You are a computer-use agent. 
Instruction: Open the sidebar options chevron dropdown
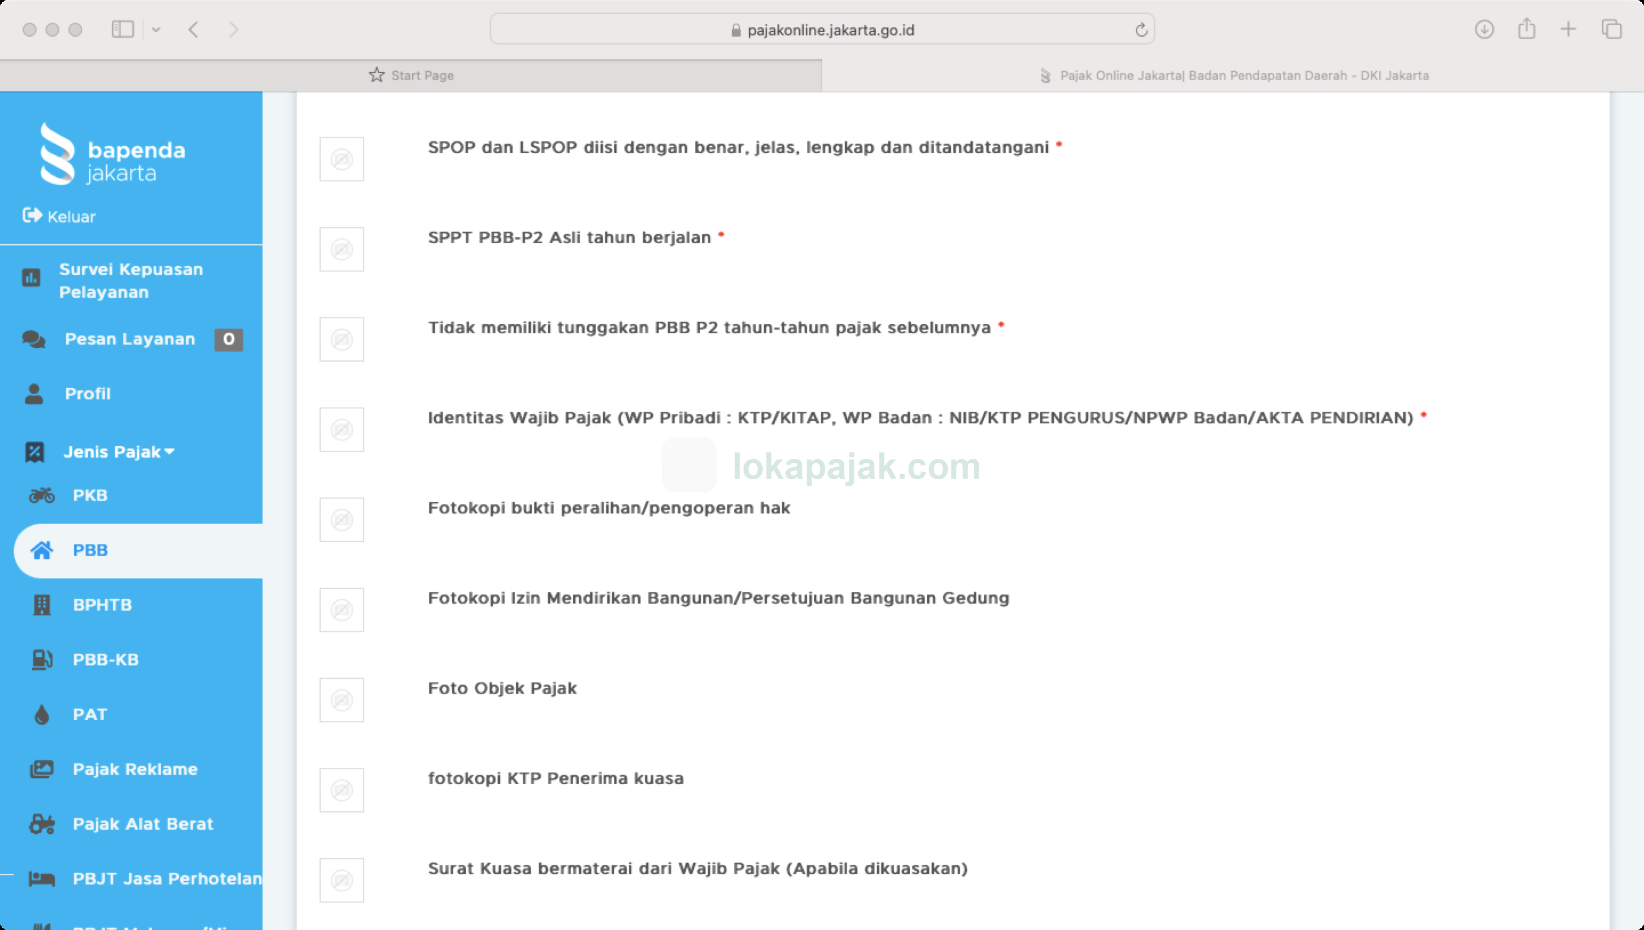(155, 30)
